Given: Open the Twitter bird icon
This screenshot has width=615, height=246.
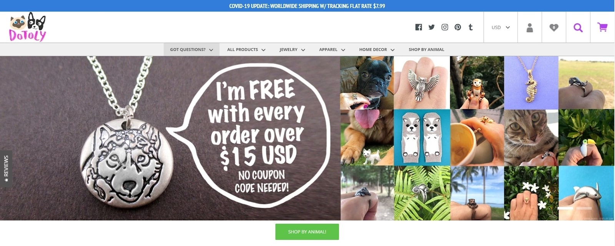Looking at the screenshot, I should coord(432,27).
